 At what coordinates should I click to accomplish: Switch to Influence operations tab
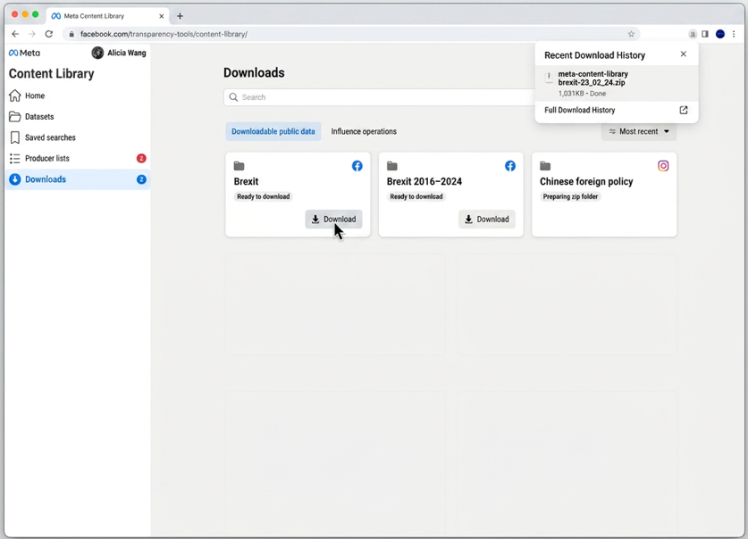click(x=364, y=131)
